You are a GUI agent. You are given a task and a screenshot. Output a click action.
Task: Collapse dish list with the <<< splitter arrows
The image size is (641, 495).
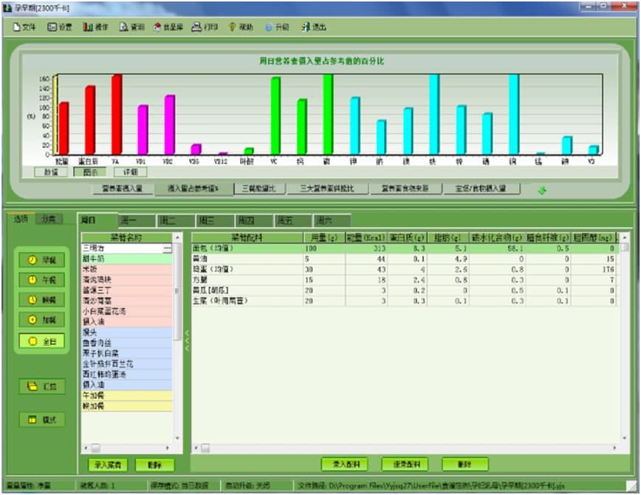(187, 341)
